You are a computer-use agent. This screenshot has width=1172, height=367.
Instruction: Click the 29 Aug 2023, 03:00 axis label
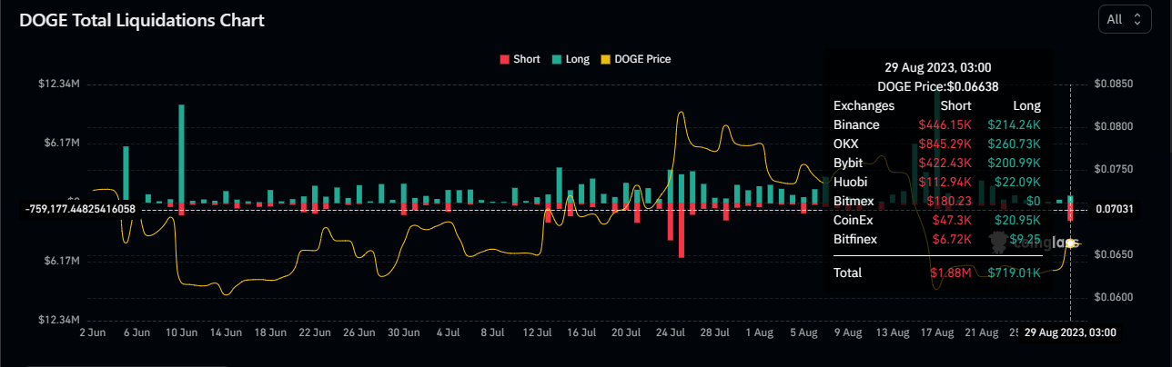tap(1071, 333)
